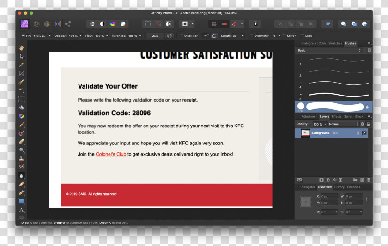Select the Rectangular Marquee tool
The height and width of the screenshot is (246, 388).
point(22,99)
